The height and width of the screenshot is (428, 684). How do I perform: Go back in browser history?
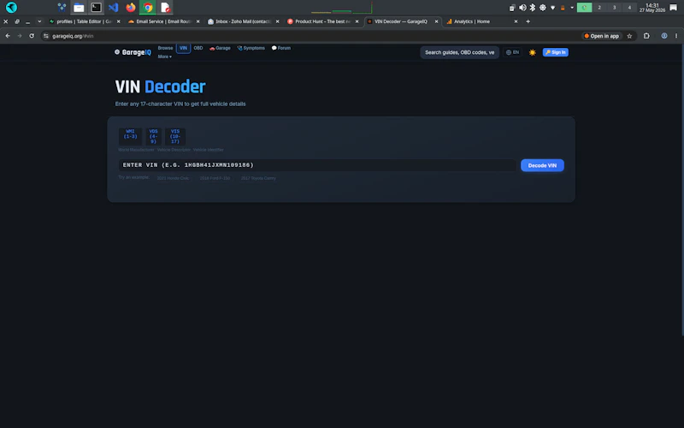[8, 36]
